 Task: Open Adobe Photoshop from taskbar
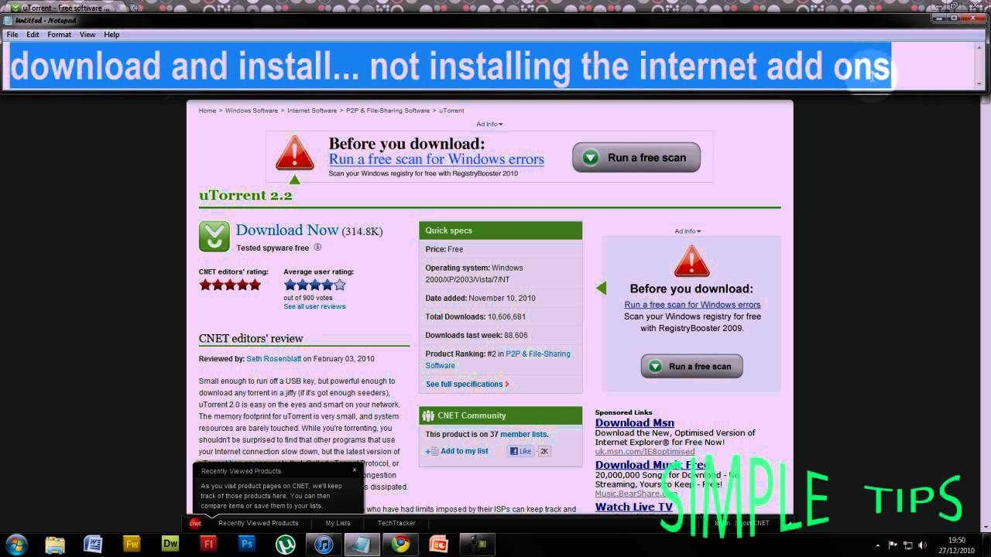point(247,545)
